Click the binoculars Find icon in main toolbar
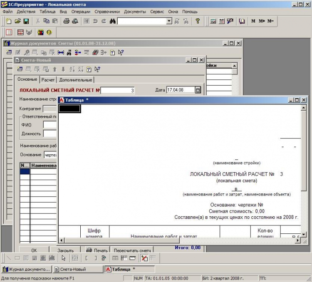The height and width of the screenshot is (282, 312). tap(112, 21)
